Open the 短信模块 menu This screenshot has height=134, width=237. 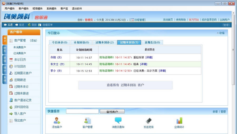[x=37, y=9]
